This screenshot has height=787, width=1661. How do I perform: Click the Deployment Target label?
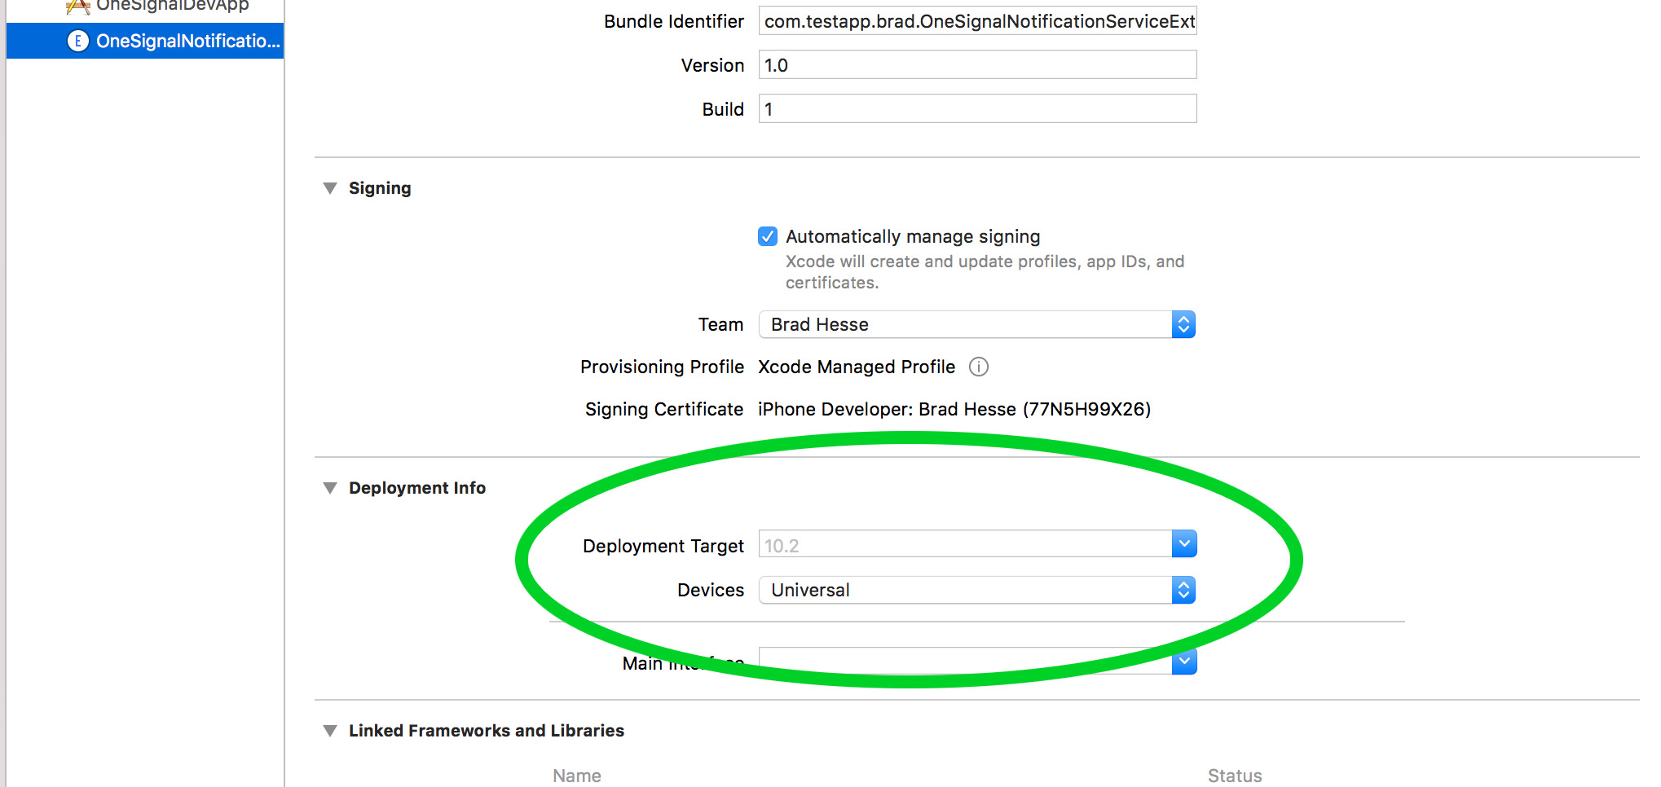663,546
